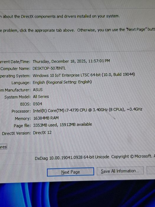
Task: Select page file 3353MB used value
Action: pyautogui.click(x=63, y=124)
